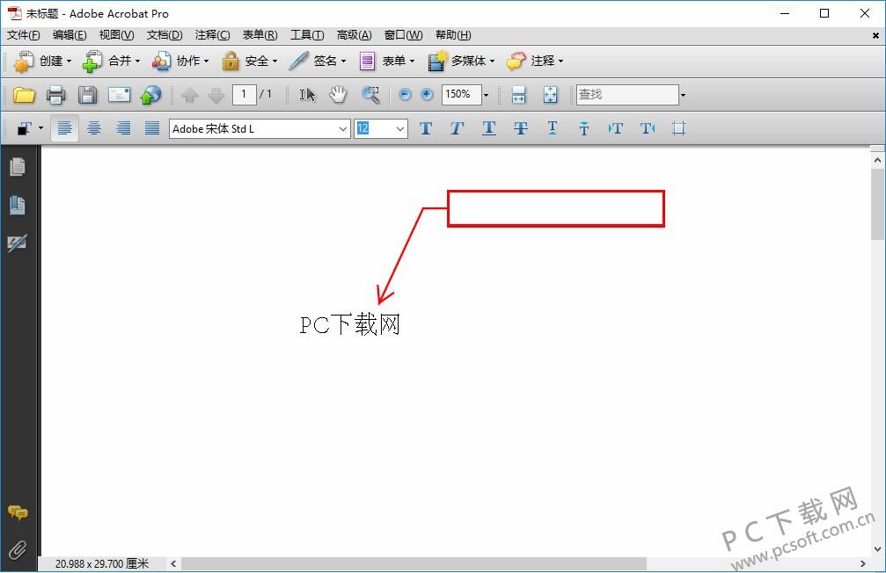Apply italic text style
This screenshot has width=886, height=573.
coord(458,128)
